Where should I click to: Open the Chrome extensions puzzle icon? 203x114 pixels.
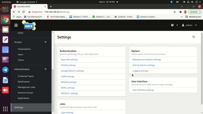[180, 12]
